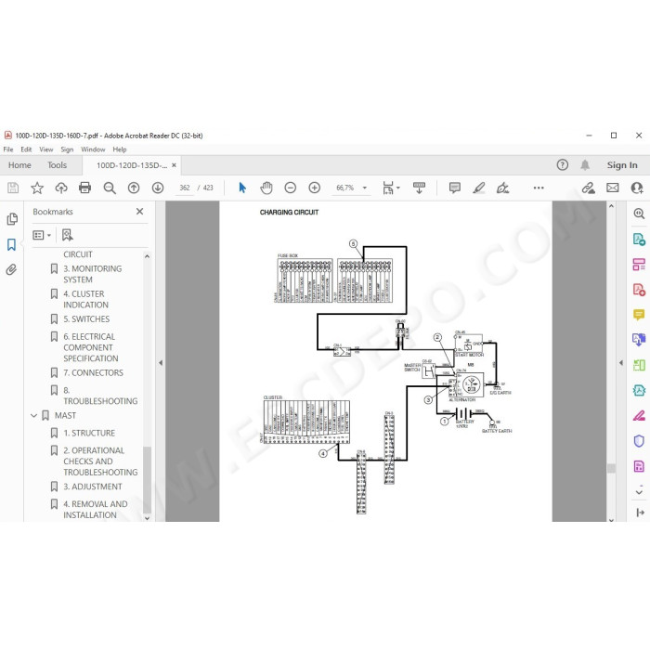Image resolution: width=650 pixels, height=650 pixels.
Task: Click the document vertical scrollbar thumb
Action: click(611, 468)
